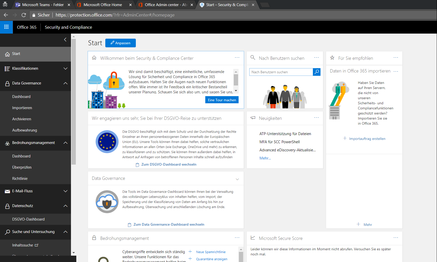Collapse the Suche und Untersuchung chevron
This screenshot has width=437, height=262.
click(x=65, y=232)
